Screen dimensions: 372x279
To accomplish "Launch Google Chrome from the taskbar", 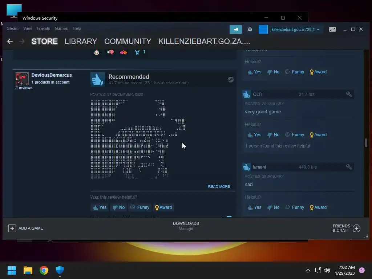I will point(44,270).
